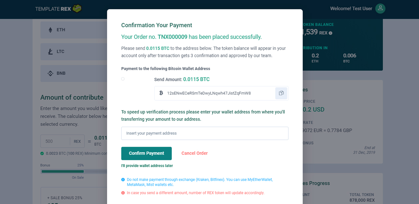Image resolution: width=419 pixels, height=204 pixels.
Task: Select the Binance BNB icon
Action: 51,74
